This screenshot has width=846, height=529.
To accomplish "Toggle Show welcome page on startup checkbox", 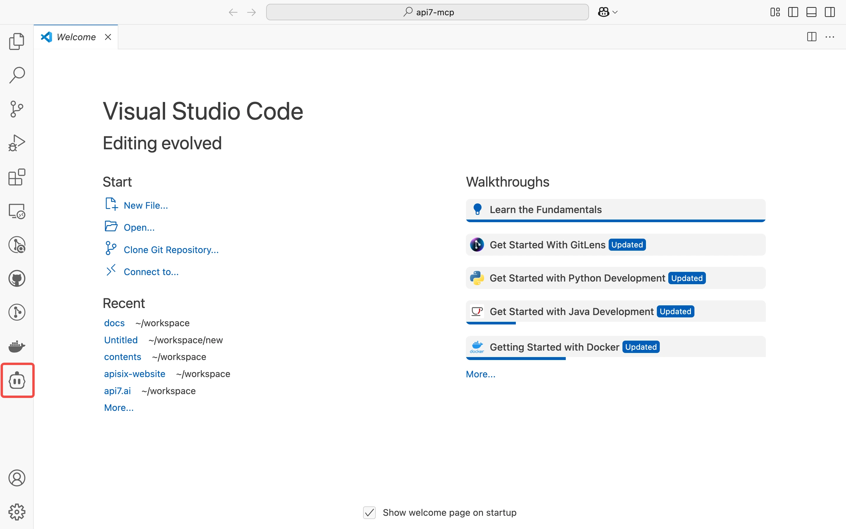I will (x=369, y=513).
